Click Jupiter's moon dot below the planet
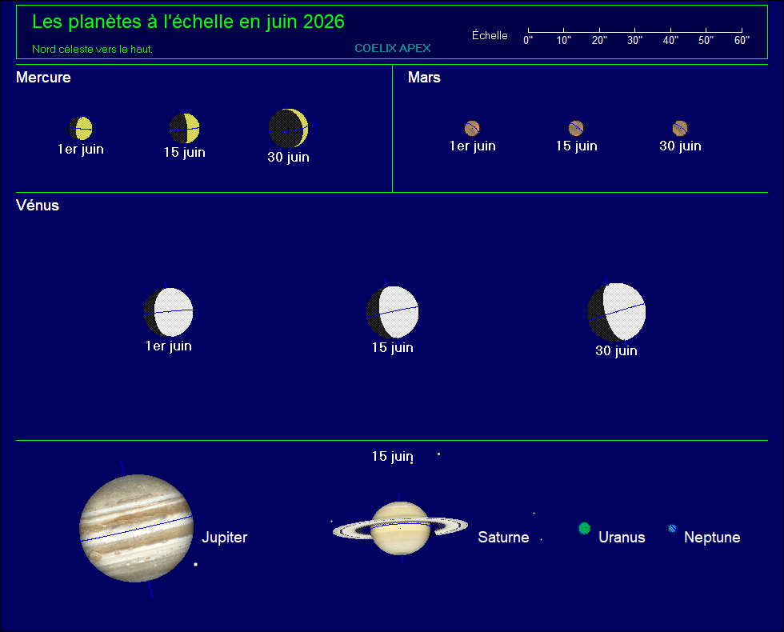Image resolution: width=784 pixels, height=632 pixels. coord(195,565)
